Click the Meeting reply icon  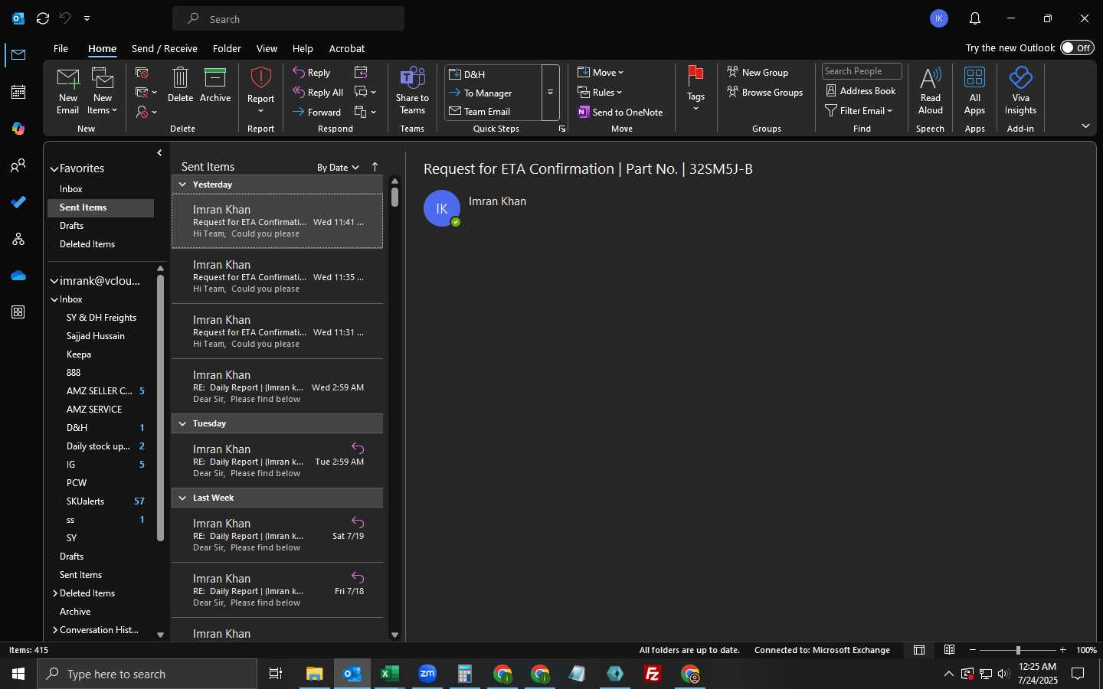click(361, 72)
